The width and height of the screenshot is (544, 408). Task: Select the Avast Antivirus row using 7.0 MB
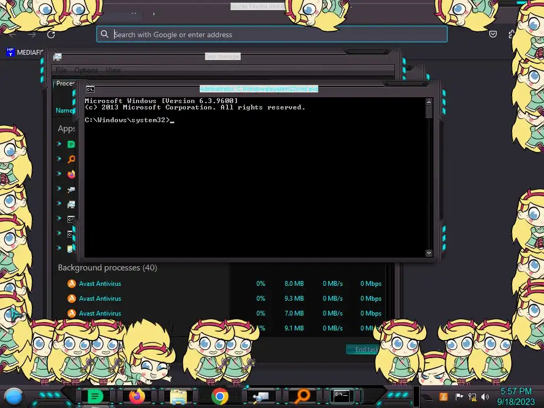point(220,313)
